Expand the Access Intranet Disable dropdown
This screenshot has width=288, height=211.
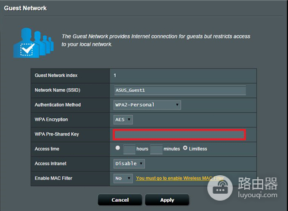[x=129, y=164]
